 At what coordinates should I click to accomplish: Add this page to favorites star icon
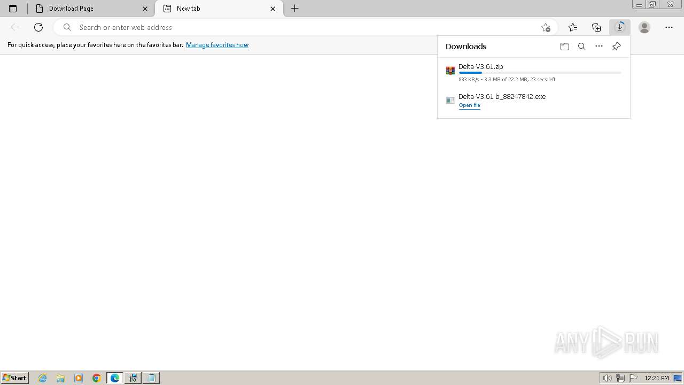coord(546,27)
